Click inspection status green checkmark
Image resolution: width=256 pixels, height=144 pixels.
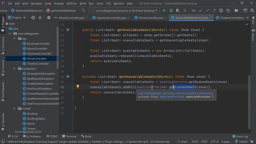[247, 24]
